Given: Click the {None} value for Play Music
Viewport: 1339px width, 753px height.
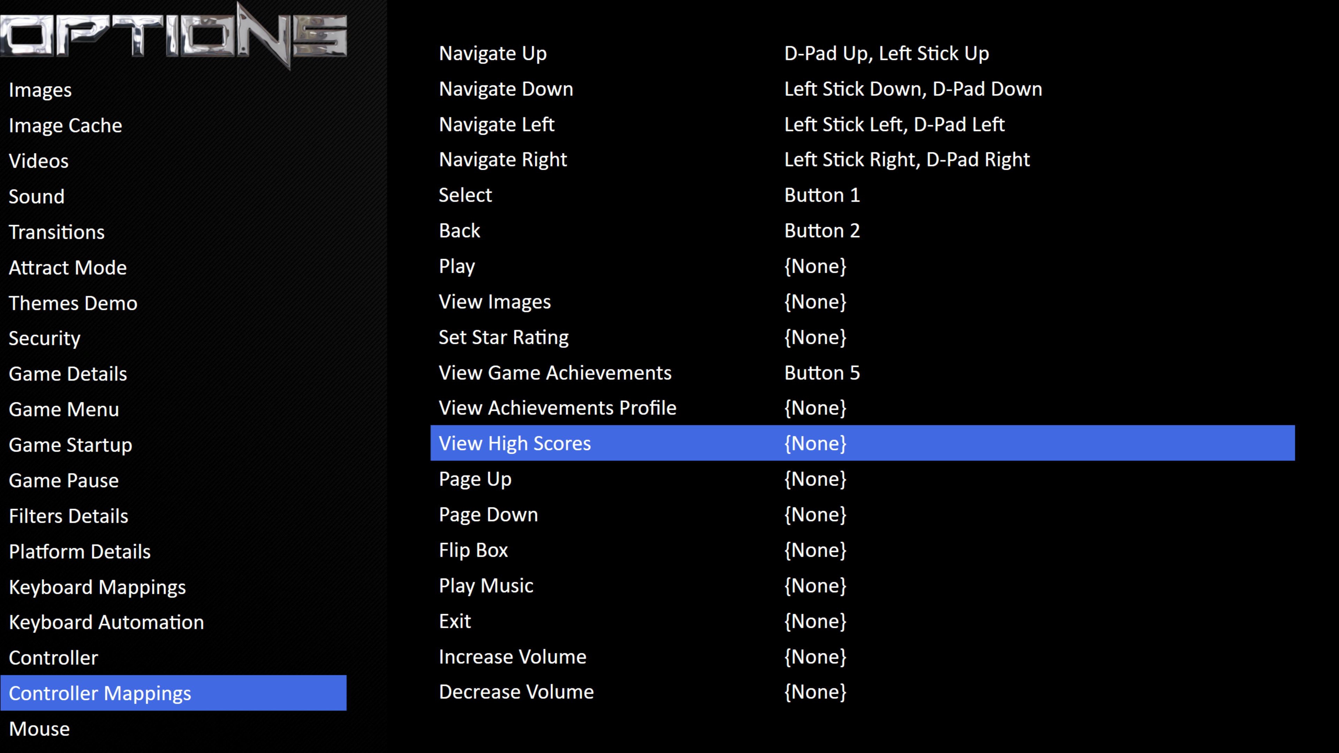Looking at the screenshot, I should pos(816,586).
